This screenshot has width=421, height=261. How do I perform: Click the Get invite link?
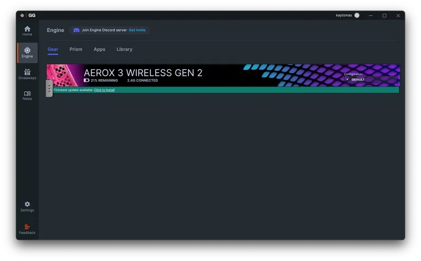[x=137, y=30]
